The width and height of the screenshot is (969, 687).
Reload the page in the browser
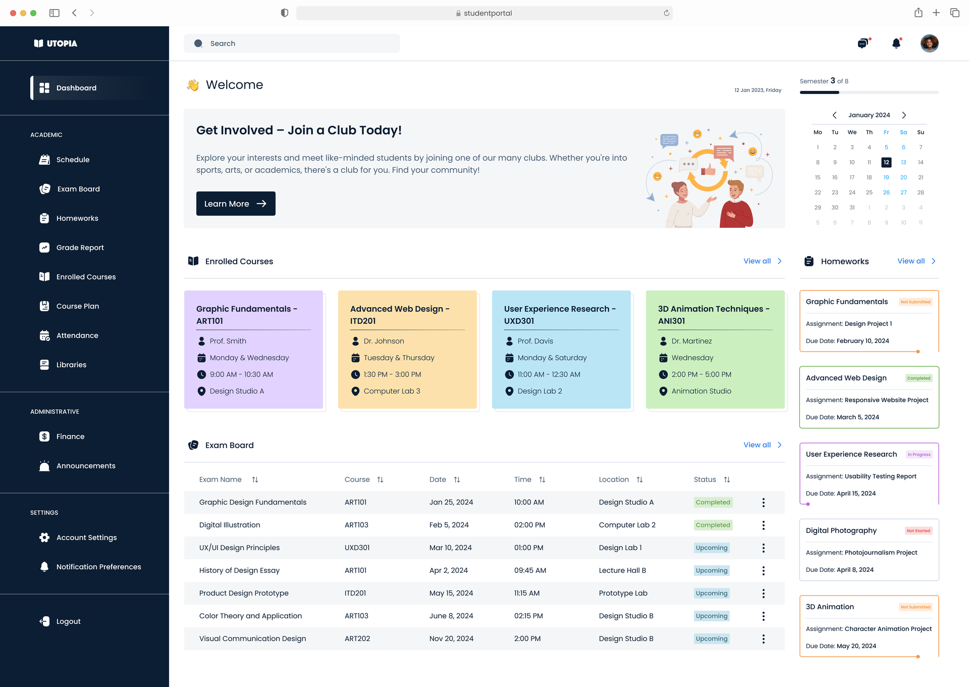click(x=666, y=13)
